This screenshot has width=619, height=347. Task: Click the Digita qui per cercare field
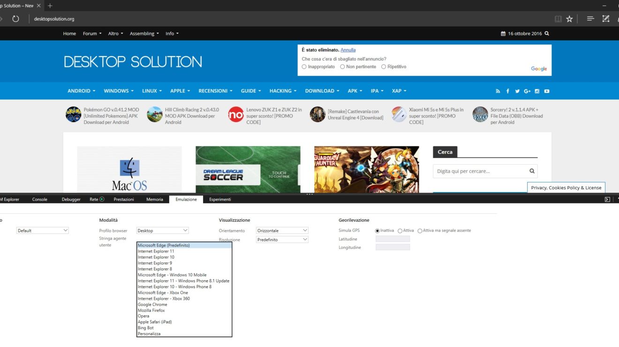(x=478, y=171)
